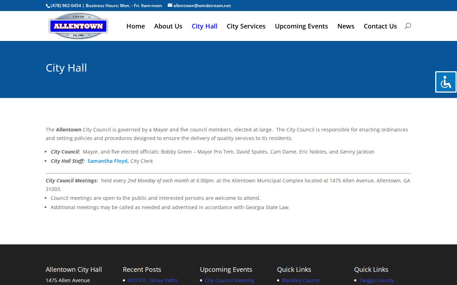Click the 'Council meetings are open' bullet
Screen dimensions: 457x285
[156, 198]
